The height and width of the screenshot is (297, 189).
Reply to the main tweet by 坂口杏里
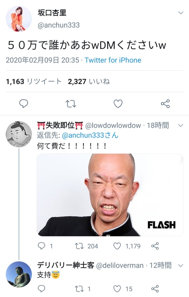click(24, 104)
